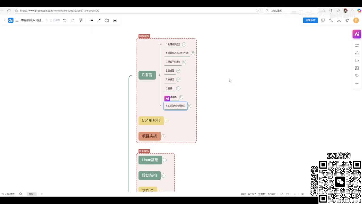This screenshot has height=204, width=362.
Task: Expand the 1.运算符与表达式 child count bubble
Action: tap(193, 53)
